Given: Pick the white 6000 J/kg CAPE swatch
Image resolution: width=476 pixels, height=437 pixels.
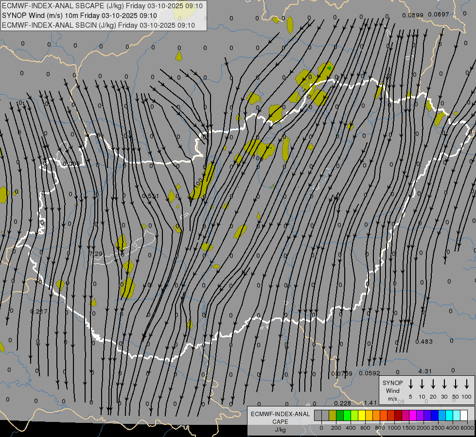Looking at the screenshot, I should coord(464,415).
